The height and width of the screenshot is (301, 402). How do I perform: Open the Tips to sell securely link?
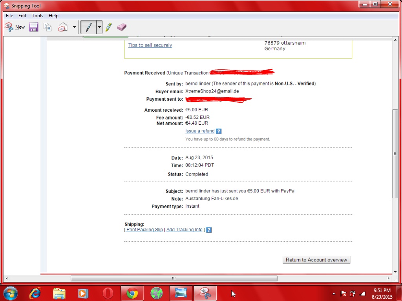150,45
